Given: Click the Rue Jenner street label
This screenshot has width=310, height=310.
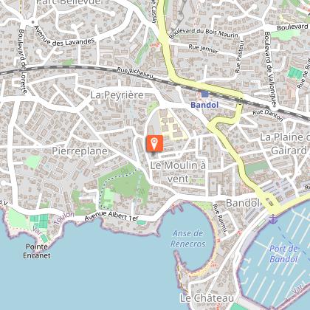Looking at the screenshot, I should coord(203,49).
